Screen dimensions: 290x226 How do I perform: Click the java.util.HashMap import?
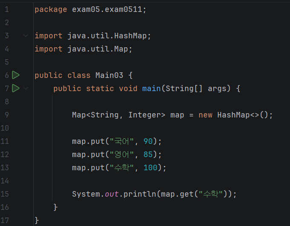click(109, 36)
